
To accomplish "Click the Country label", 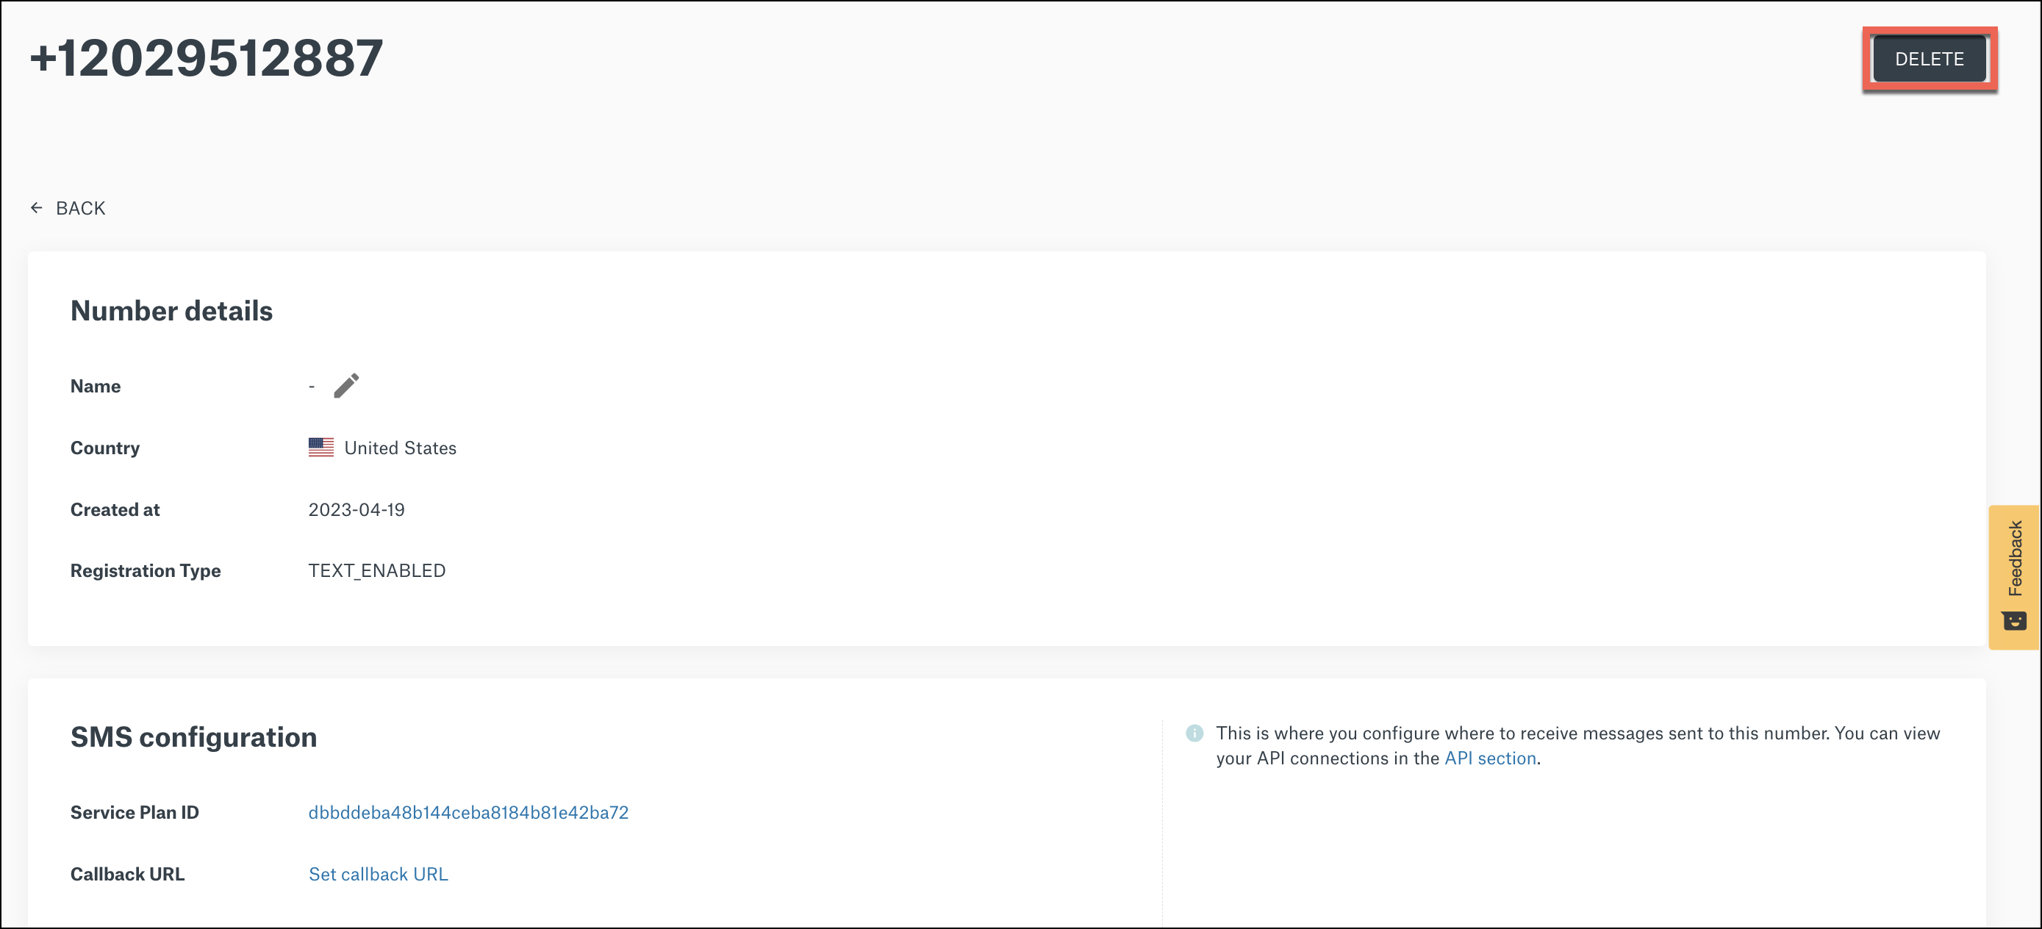I will point(104,447).
